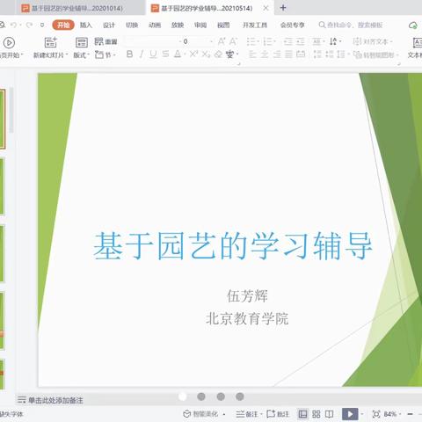Center align text in paragraph group
This screenshot has height=422, width=422.
point(265,55)
